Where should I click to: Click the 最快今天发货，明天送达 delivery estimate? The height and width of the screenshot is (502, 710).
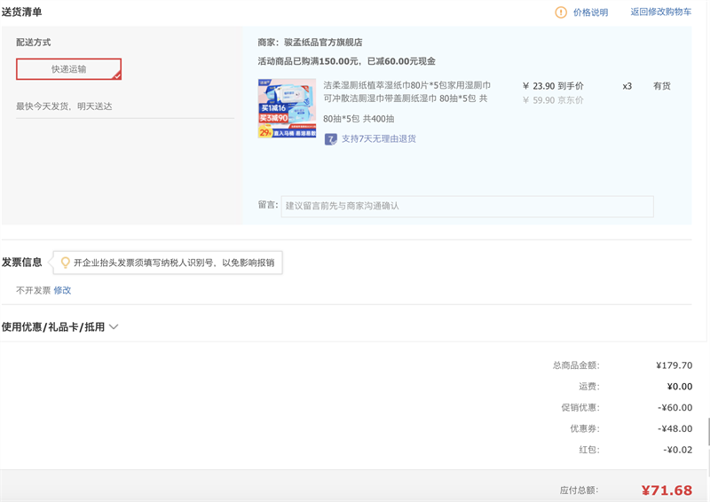[x=64, y=106]
